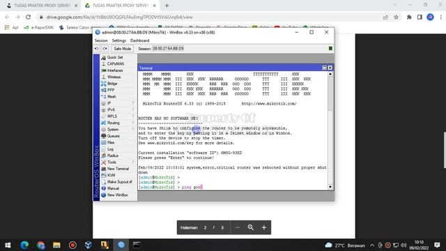Click the Chrome profile avatar
446x251 pixels.
pyautogui.click(x=430, y=17)
